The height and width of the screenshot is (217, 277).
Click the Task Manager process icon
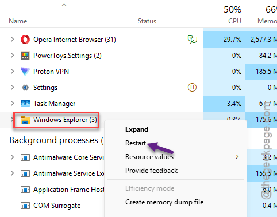point(25,104)
